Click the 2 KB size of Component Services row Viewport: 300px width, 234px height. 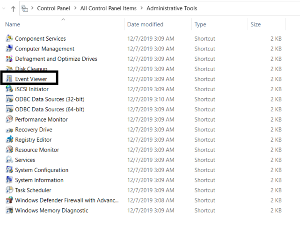click(x=276, y=39)
